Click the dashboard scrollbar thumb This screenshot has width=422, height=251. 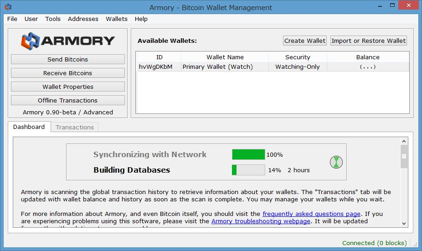click(x=404, y=156)
